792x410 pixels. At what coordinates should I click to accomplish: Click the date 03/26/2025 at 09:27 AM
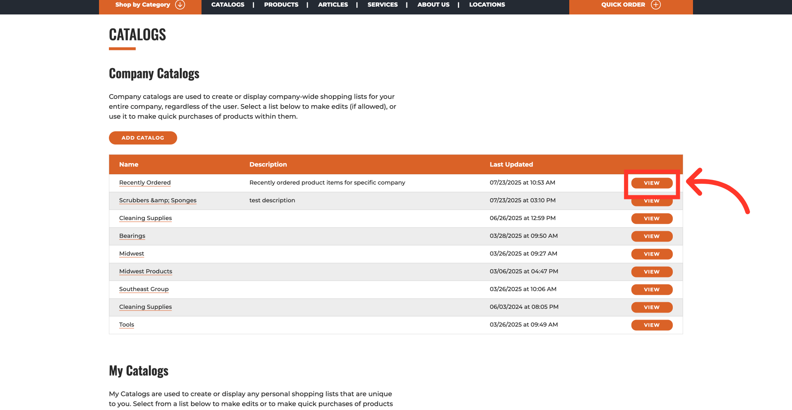(523, 254)
